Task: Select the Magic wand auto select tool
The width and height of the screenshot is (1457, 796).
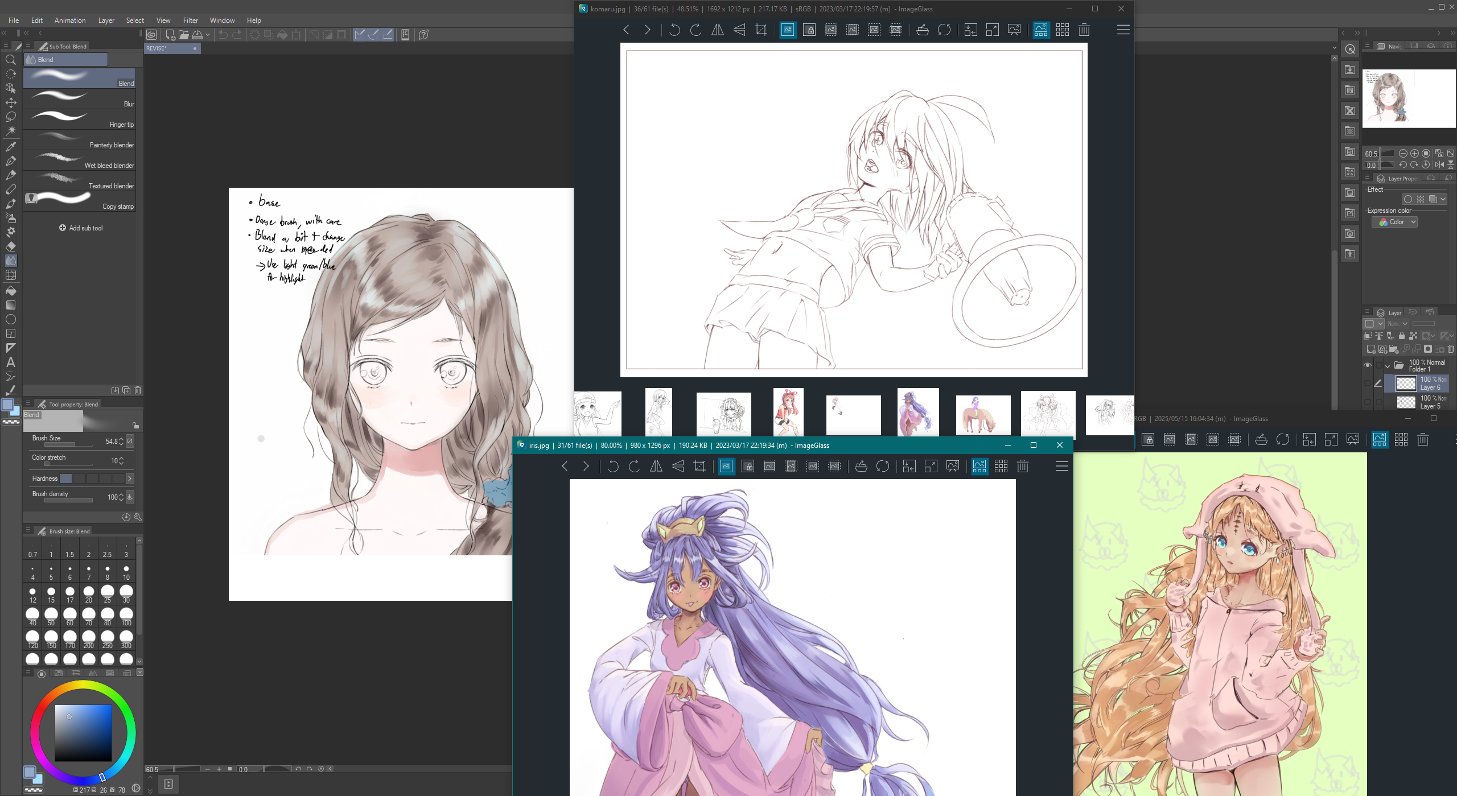Action: pyautogui.click(x=11, y=131)
